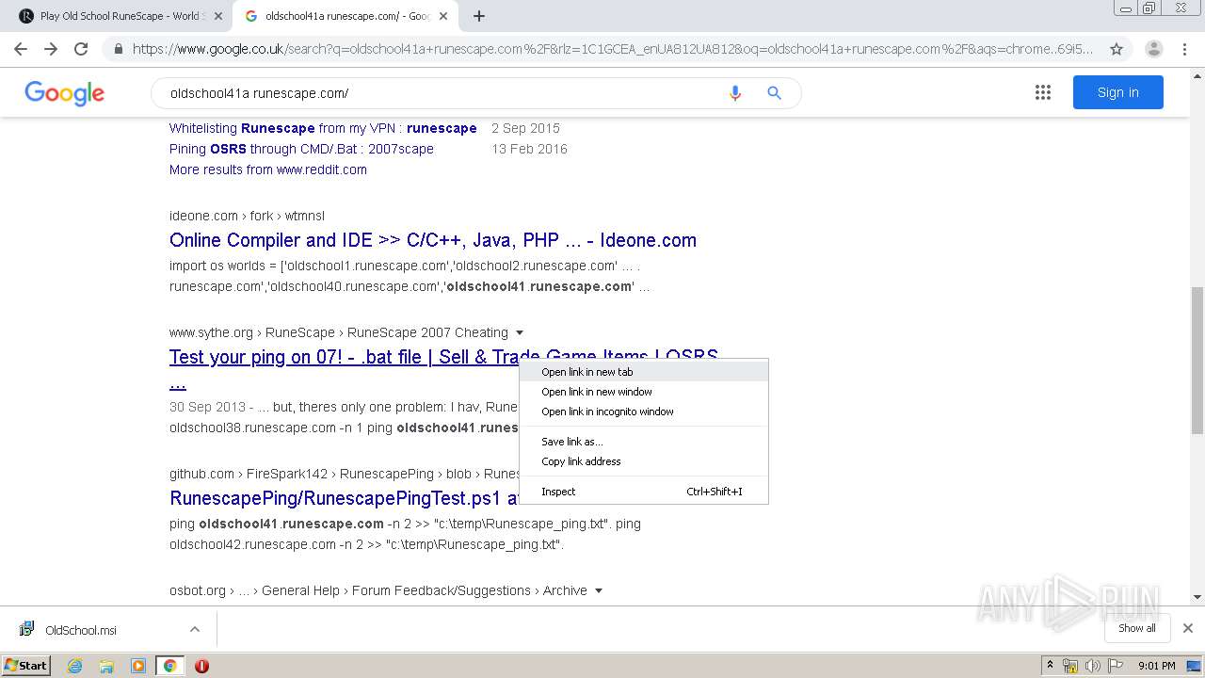This screenshot has width=1205, height=678.
Task: Submit search with the magnifying glass icon
Action: tap(774, 93)
